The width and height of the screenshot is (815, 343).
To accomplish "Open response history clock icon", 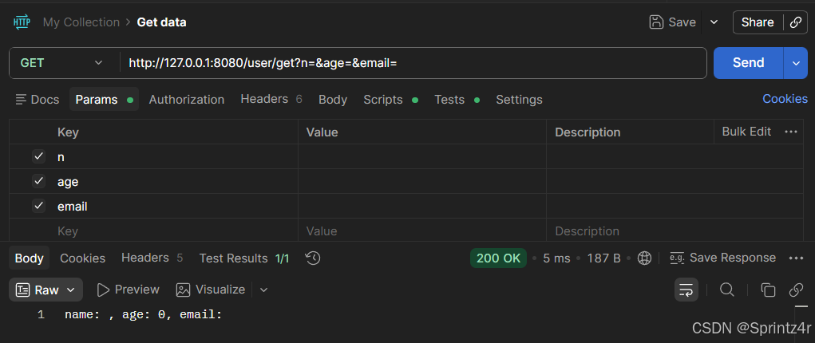I will 312,258.
